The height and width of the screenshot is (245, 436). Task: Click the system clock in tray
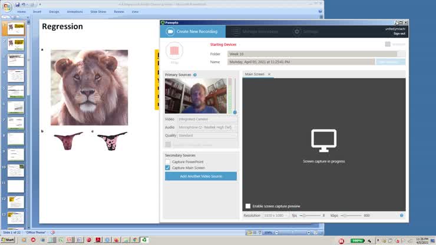tap(422, 241)
